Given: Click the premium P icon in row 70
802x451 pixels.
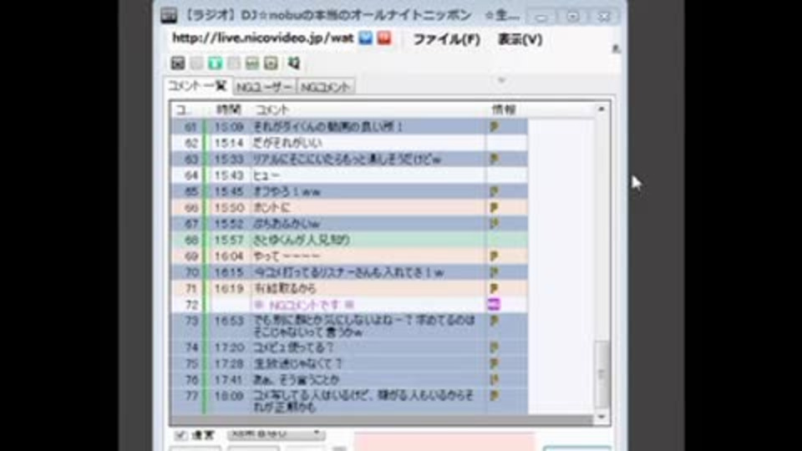Looking at the screenshot, I should click(494, 272).
